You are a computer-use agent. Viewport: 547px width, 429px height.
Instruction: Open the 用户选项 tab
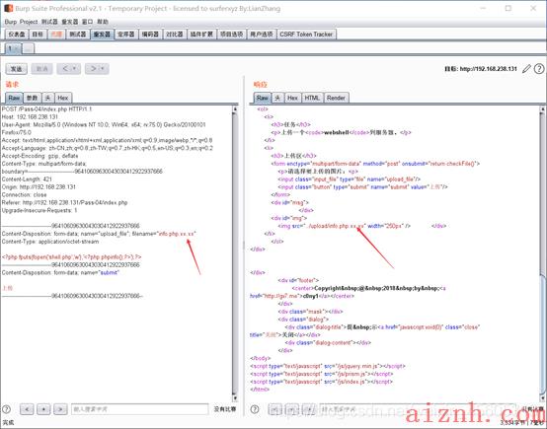pyautogui.click(x=262, y=35)
